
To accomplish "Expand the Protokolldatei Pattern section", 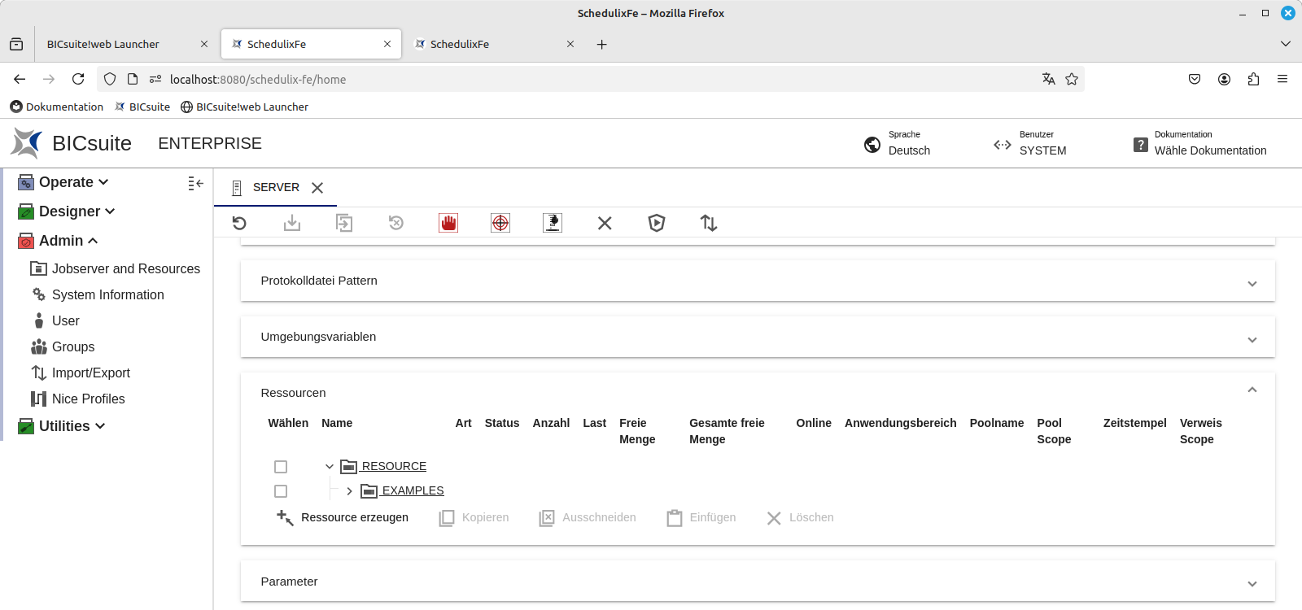I will 1252,284.
